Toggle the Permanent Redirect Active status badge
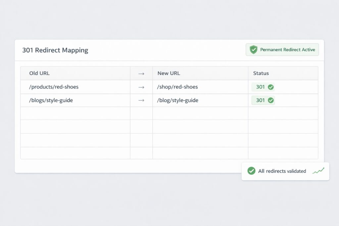The width and height of the screenshot is (339, 226). [x=282, y=50]
